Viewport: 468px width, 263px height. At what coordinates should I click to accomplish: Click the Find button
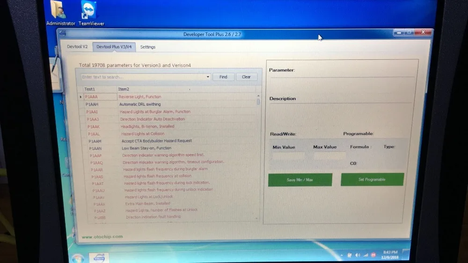tap(223, 77)
